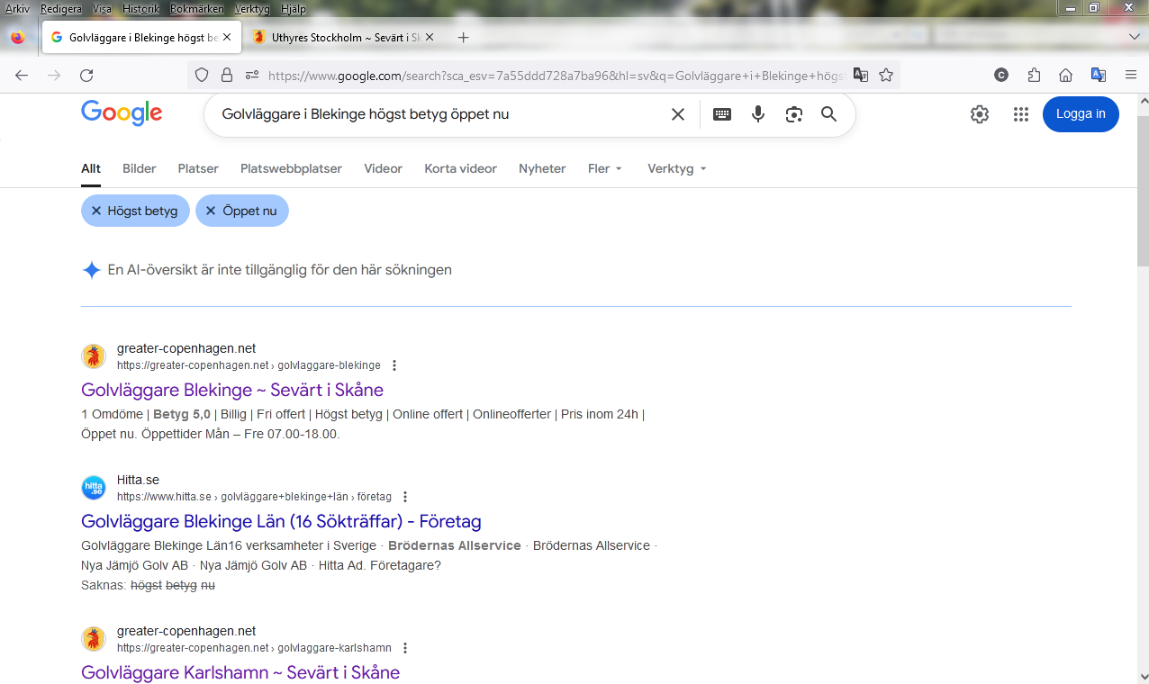Remove the "Öppet nu" filter chip
1149x684 pixels.
(211, 211)
